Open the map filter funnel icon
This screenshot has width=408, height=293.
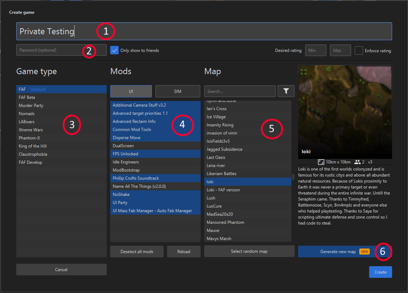click(x=286, y=91)
